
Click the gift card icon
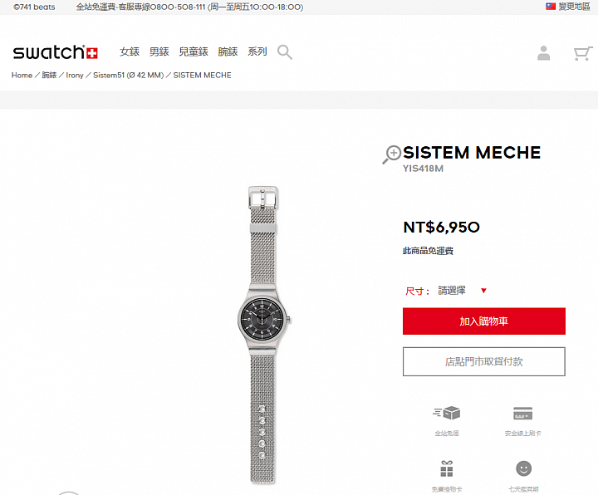pyautogui.click(x=447, y=468)
